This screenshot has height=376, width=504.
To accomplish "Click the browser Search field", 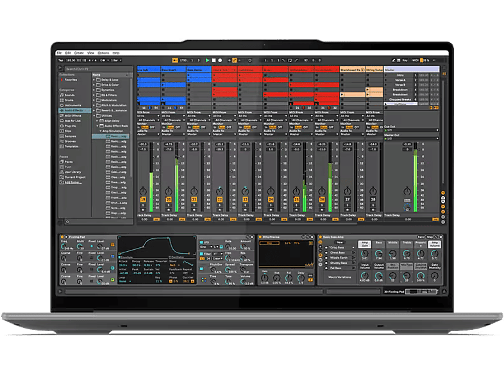I will 98,69.
